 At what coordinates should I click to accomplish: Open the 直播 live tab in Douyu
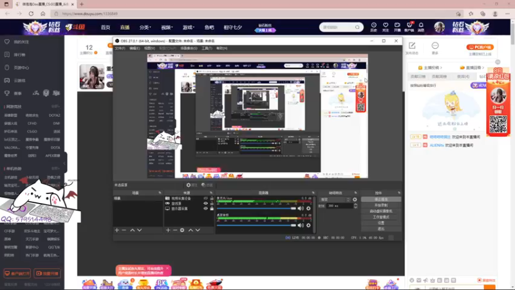pos(125,27)
